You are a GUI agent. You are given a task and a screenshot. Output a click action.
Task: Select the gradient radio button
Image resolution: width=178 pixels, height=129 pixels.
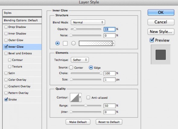73,43
